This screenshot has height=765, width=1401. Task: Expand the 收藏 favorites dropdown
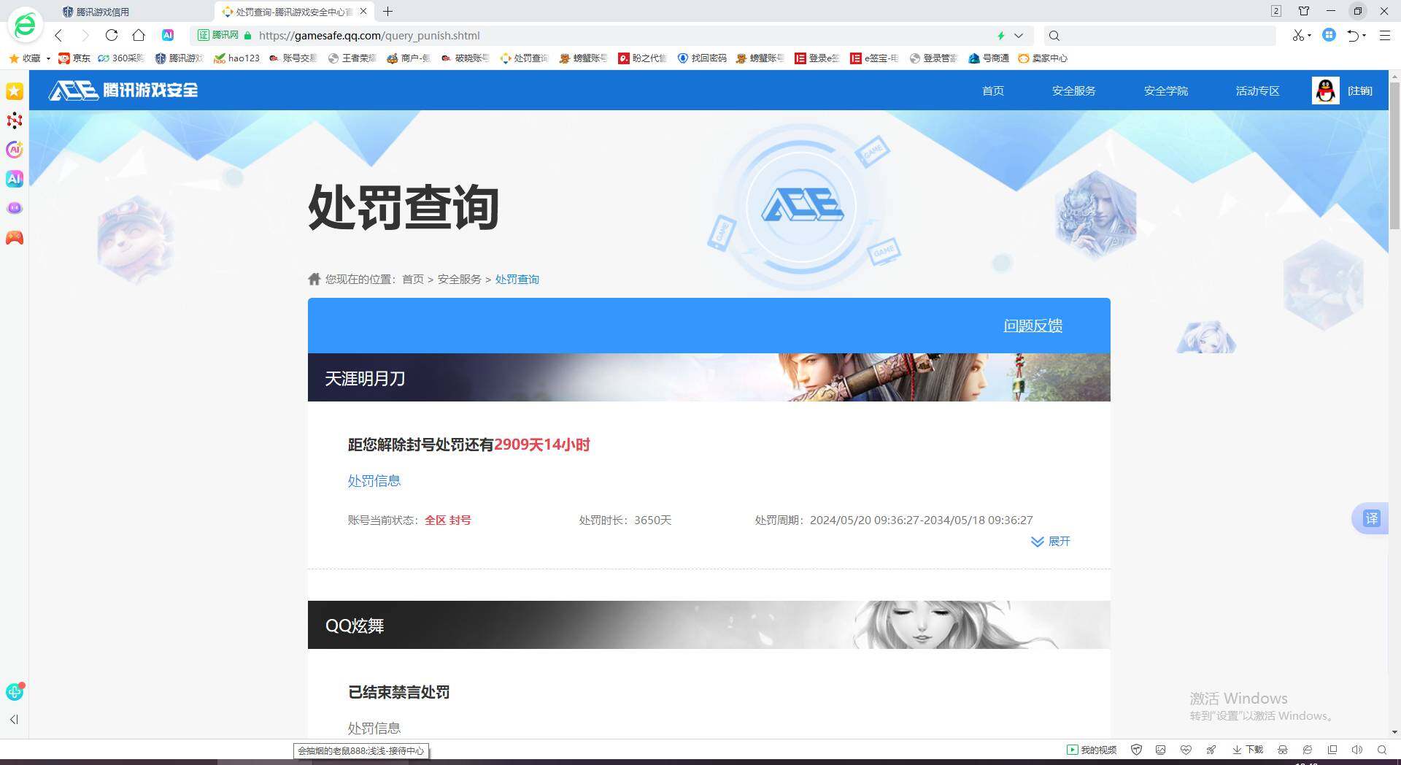click(48, 58)
